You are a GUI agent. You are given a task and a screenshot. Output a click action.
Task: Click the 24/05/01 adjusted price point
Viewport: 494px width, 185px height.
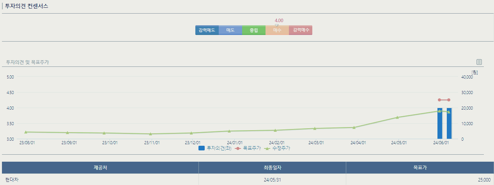pos(397,117)
